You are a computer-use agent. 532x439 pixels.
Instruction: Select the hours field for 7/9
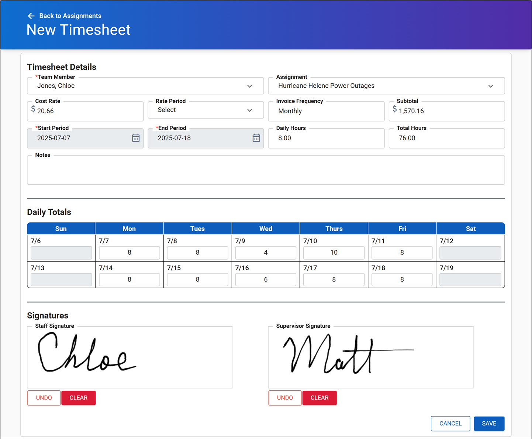[266, 252]
